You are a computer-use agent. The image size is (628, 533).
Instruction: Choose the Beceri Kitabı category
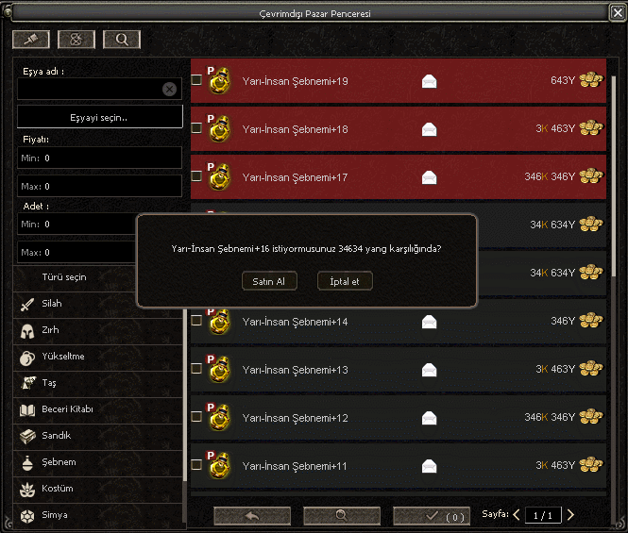(98, 409)
